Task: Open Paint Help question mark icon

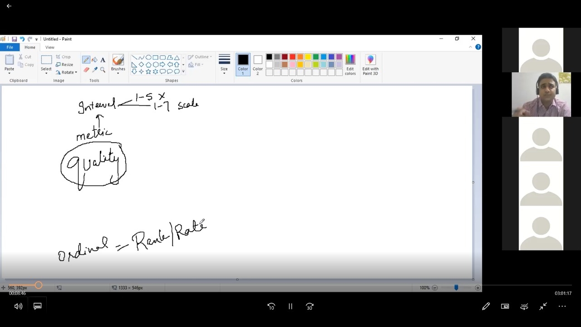Action: point(478,47)
